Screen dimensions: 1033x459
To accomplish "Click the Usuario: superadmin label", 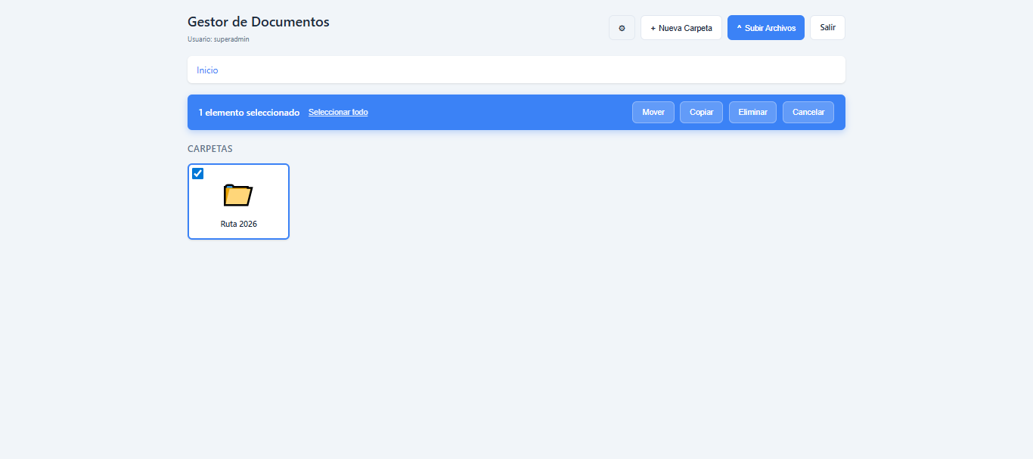I will (218, 39).
